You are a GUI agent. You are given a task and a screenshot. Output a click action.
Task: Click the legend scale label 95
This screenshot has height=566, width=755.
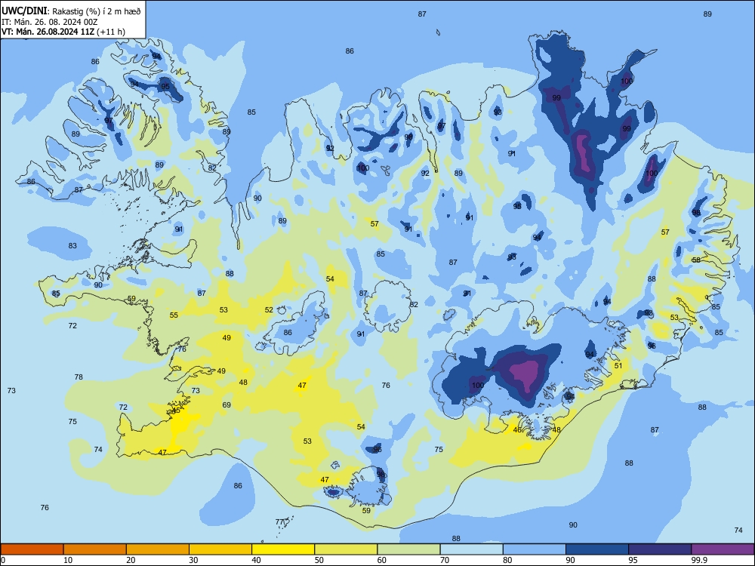[x=633, y=560]
